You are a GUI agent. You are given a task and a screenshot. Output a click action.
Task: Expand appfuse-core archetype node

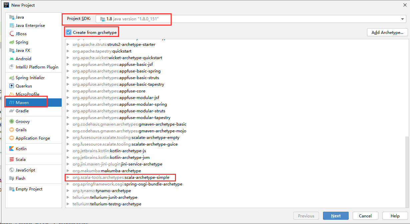pyautogui.click(x=68, y=91)
